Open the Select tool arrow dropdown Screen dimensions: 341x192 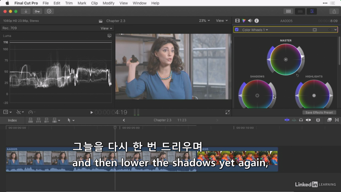click(x=71, y=120)
